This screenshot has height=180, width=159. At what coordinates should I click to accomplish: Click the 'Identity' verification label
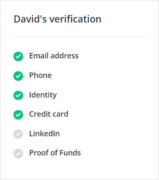tap(43, 95)
